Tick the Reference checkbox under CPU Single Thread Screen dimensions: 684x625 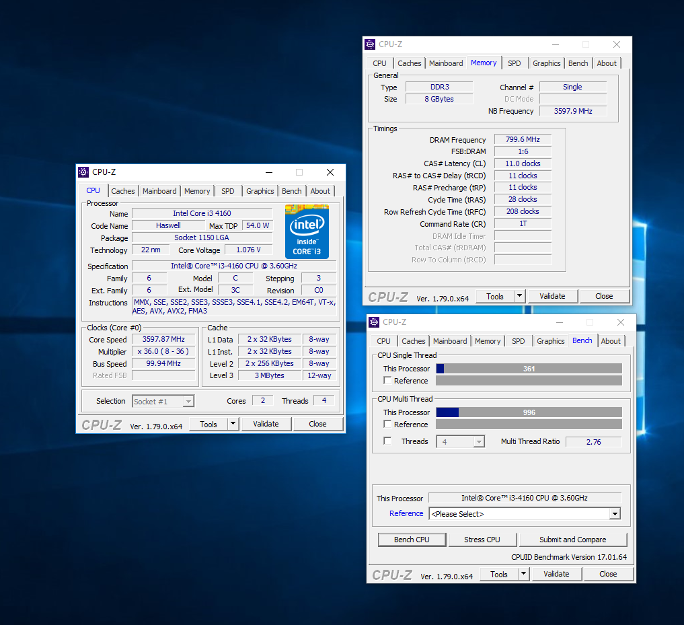[387, 380]
